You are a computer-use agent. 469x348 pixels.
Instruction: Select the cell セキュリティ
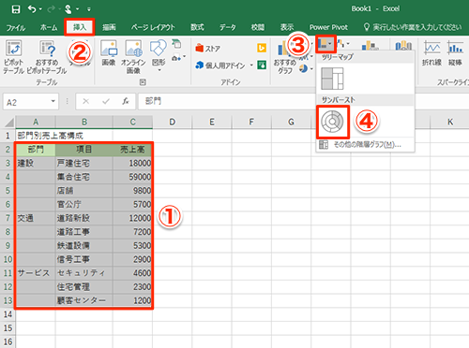pos(84,273)
